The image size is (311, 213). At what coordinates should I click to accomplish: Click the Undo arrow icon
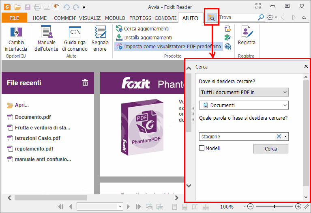[x=66, y=7]
